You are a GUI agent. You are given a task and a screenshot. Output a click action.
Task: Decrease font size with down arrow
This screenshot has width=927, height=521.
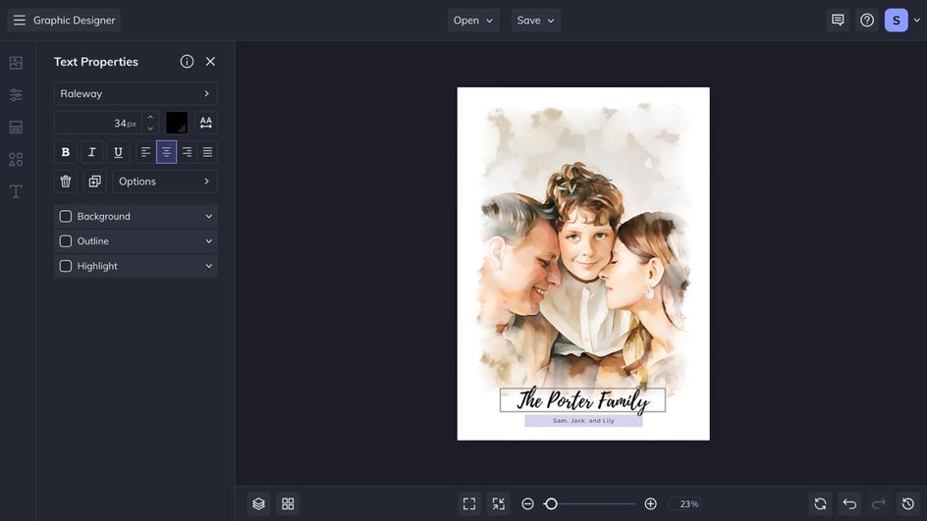pos(150,129)
